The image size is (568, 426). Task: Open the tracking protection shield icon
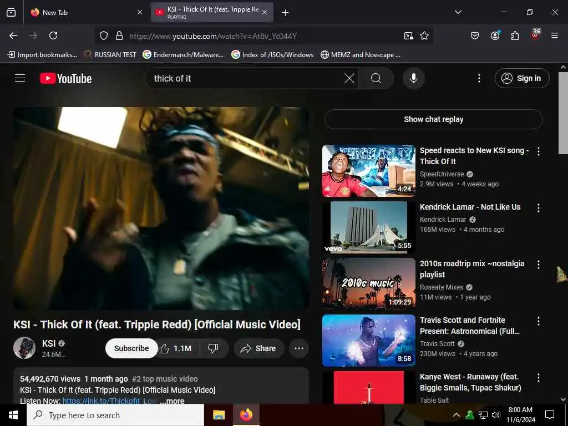coord(104,35)
